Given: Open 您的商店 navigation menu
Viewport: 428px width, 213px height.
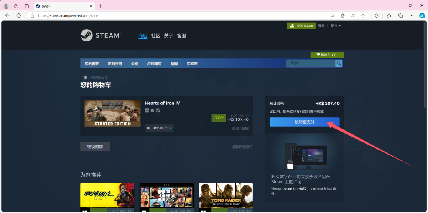Looking at the screenshot, I should (92, 63).
